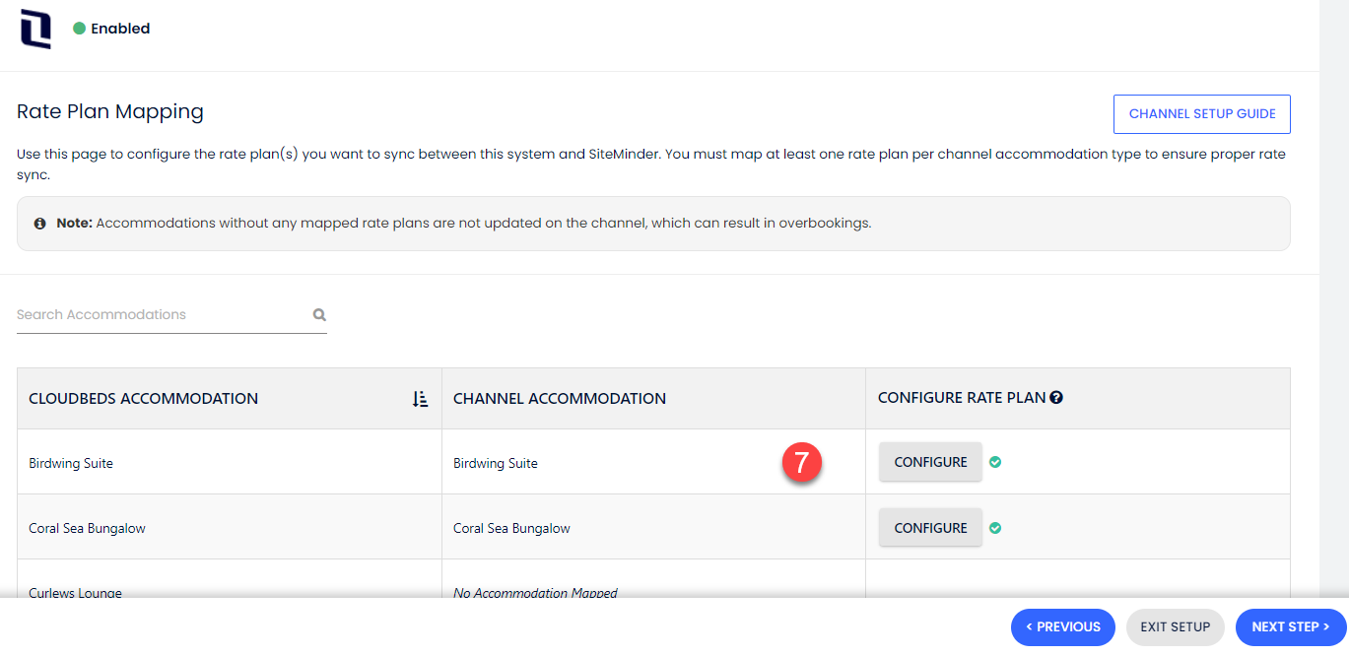
Task: Click the SiteMinder logo icon
Action: 34,28
